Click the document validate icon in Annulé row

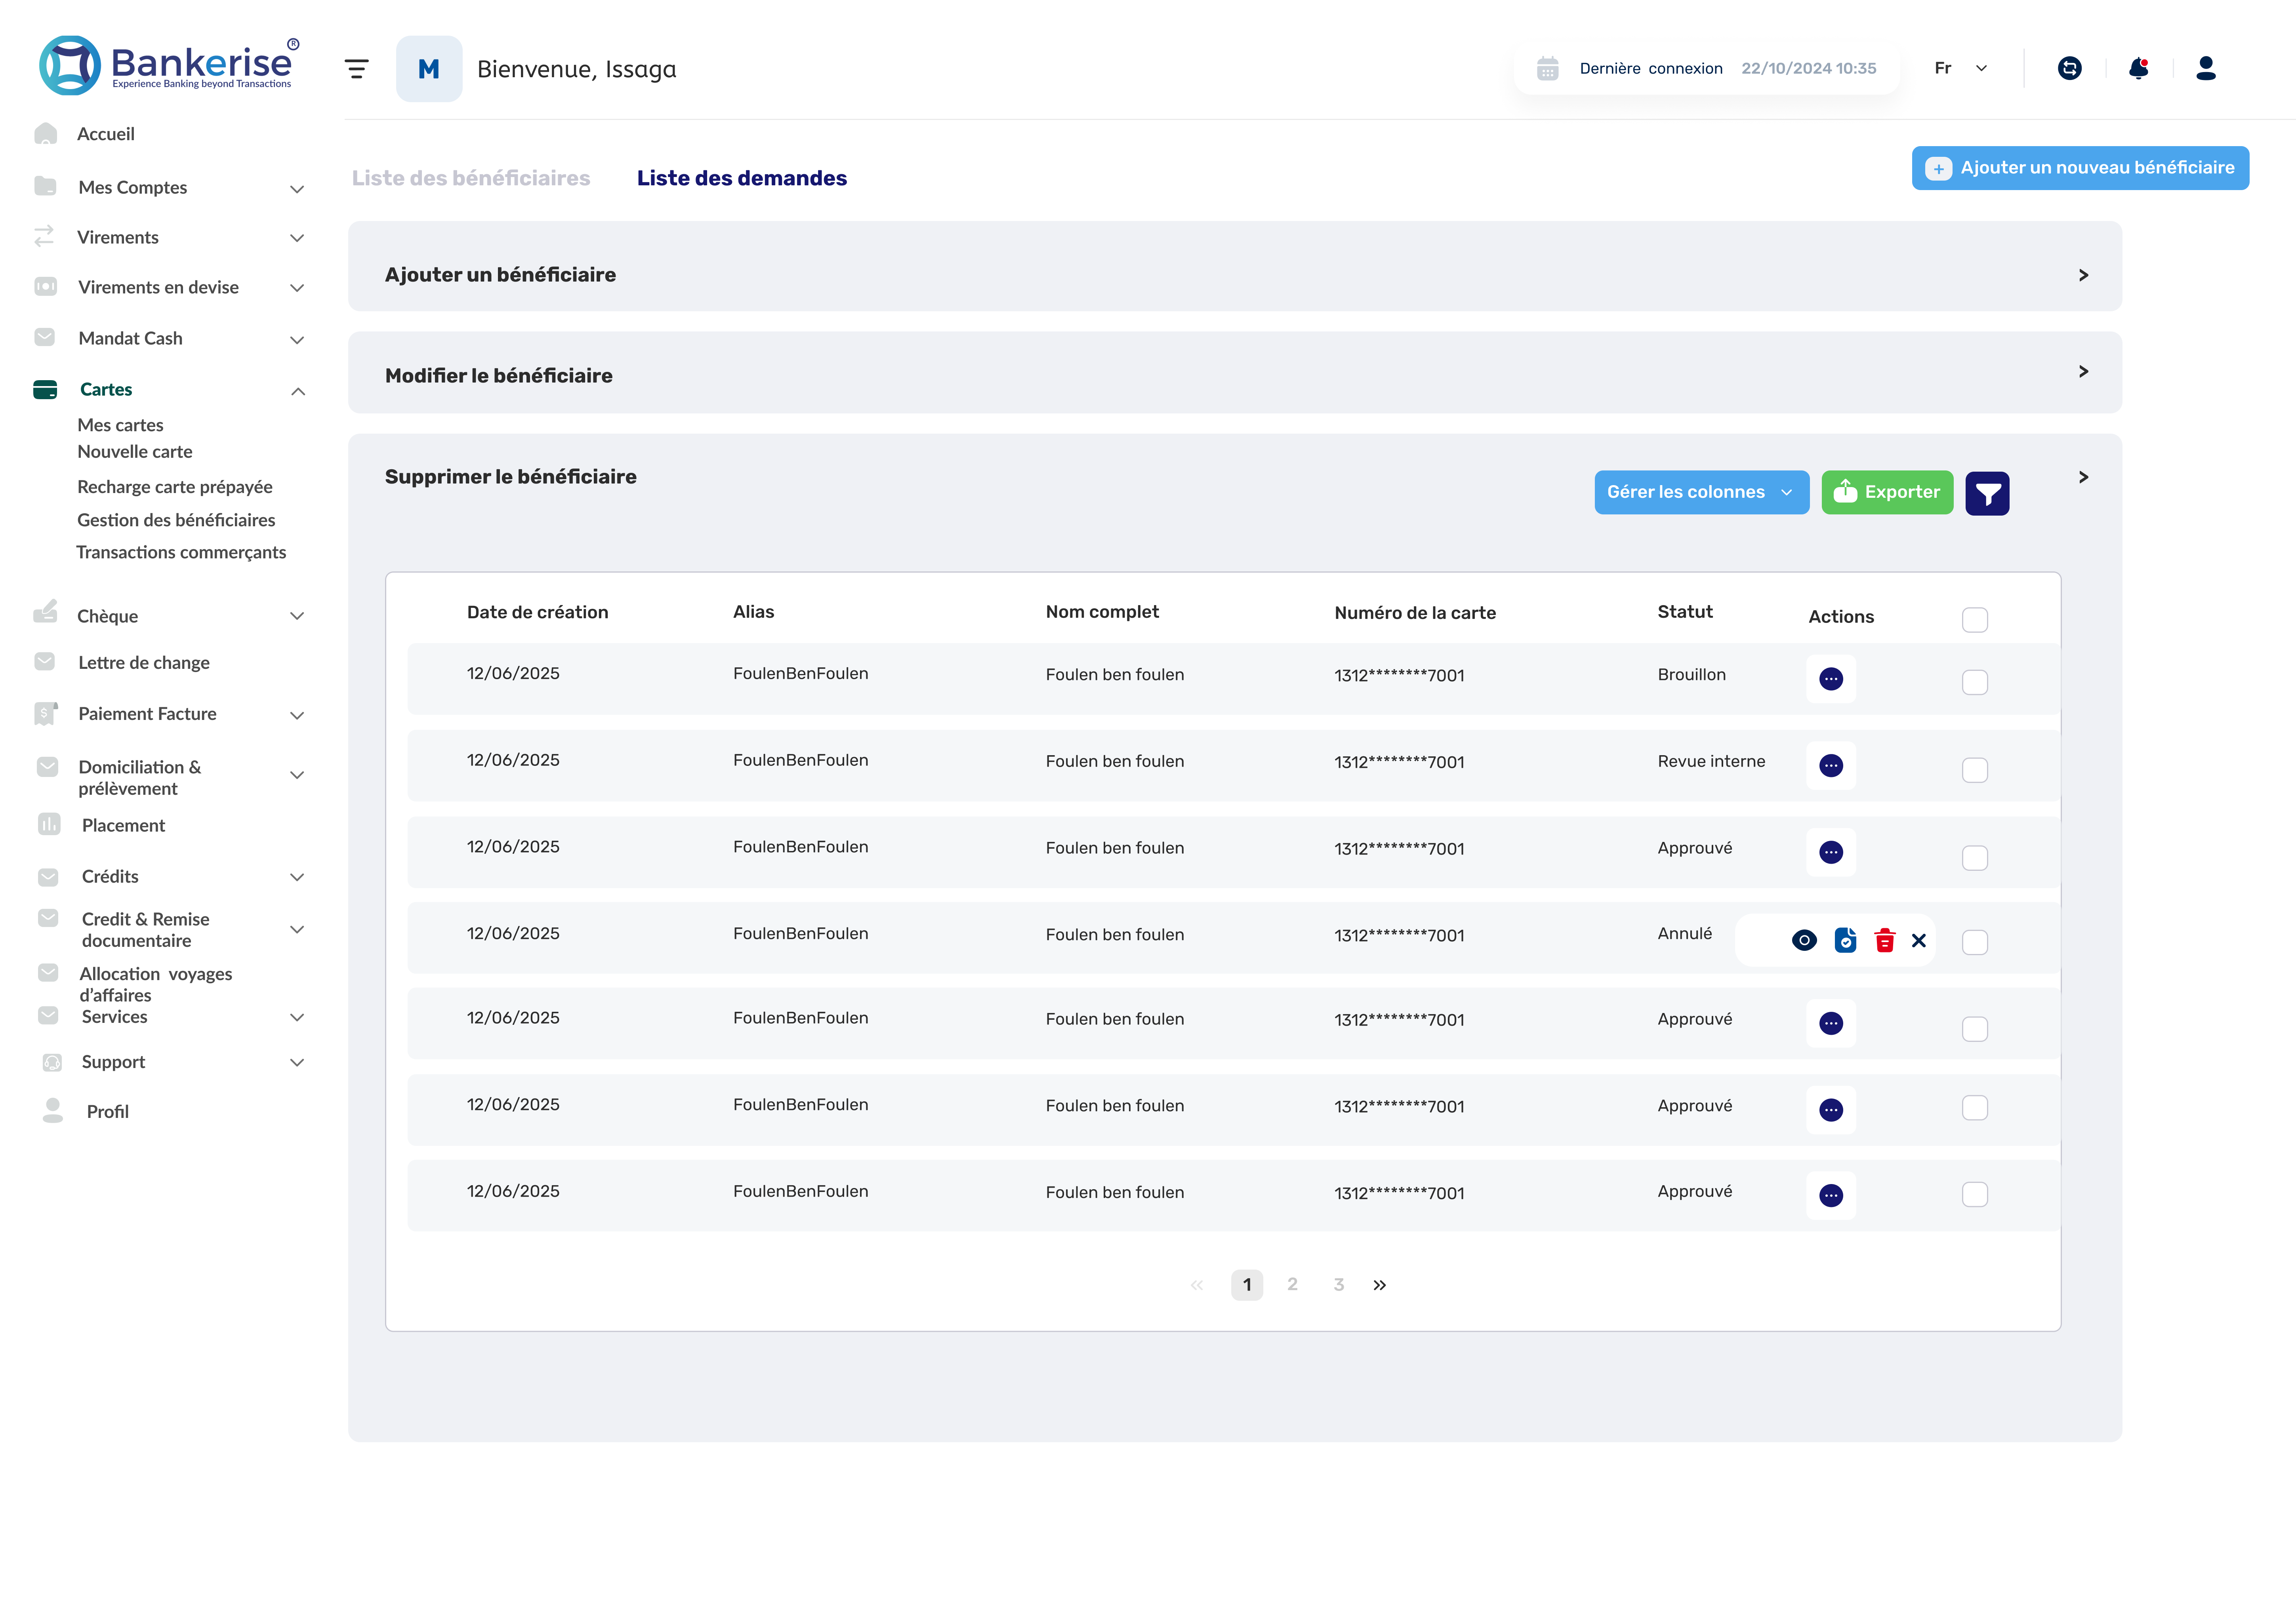[1845, 941]
